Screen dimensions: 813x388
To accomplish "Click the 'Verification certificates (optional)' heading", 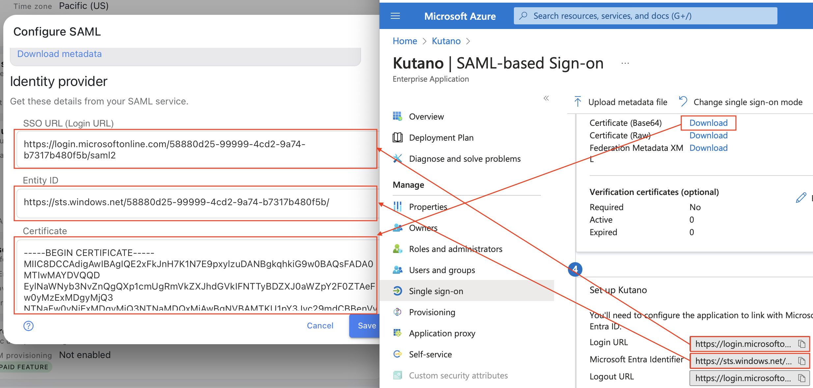I will (654, 192).
